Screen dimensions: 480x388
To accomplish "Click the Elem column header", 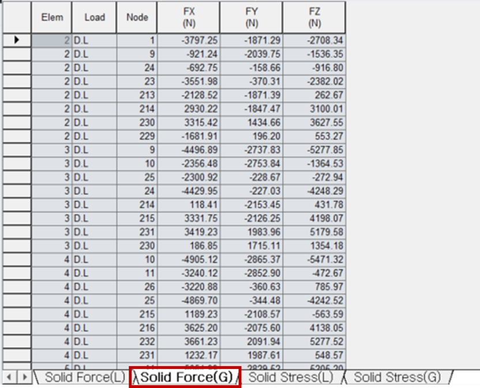I will tap(51, 17).
